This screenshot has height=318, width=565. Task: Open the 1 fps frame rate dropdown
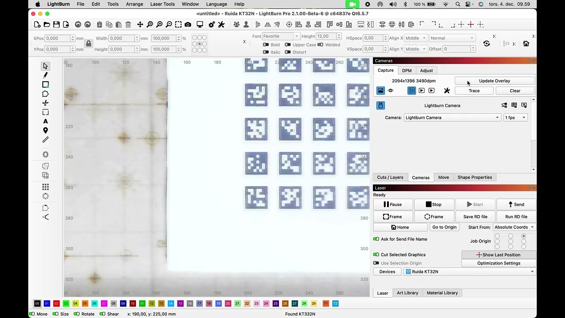pos(516,117)
